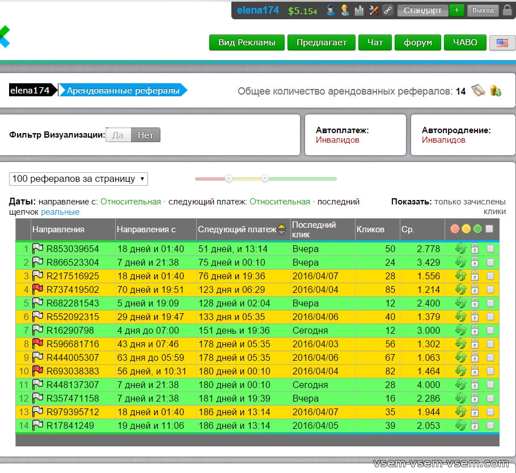Viewport: 516px width, 473px height.
Task: Click the реальные last-click date link
Action: [x=60, y=212]
